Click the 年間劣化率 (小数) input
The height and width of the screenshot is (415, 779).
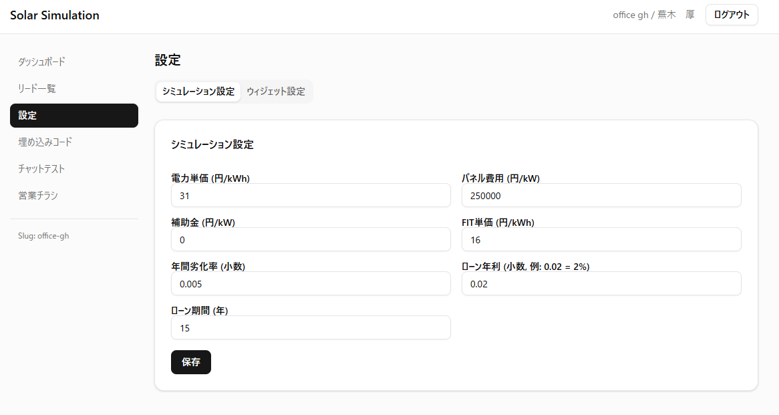tap(311, 284)
